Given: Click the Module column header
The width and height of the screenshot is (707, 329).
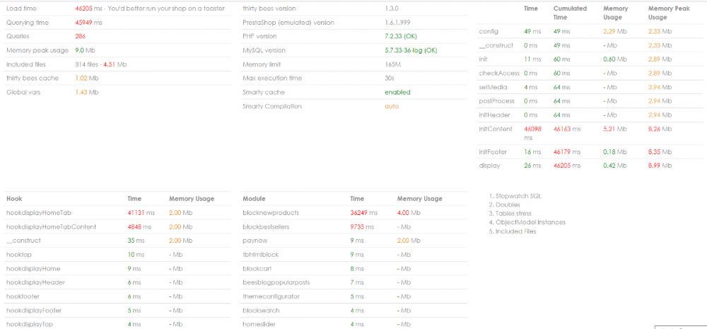Looking at the screenshot, I should [254, 199].
